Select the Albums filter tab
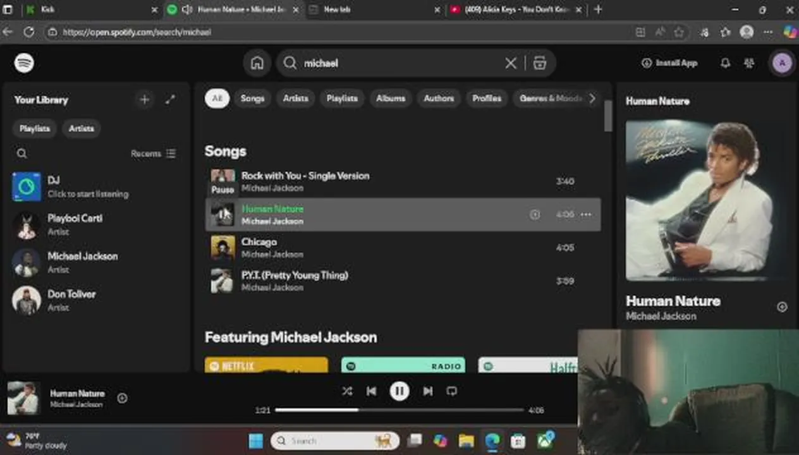Image resolution: width=799 pixels, height=455 pixels. point(391,98)
